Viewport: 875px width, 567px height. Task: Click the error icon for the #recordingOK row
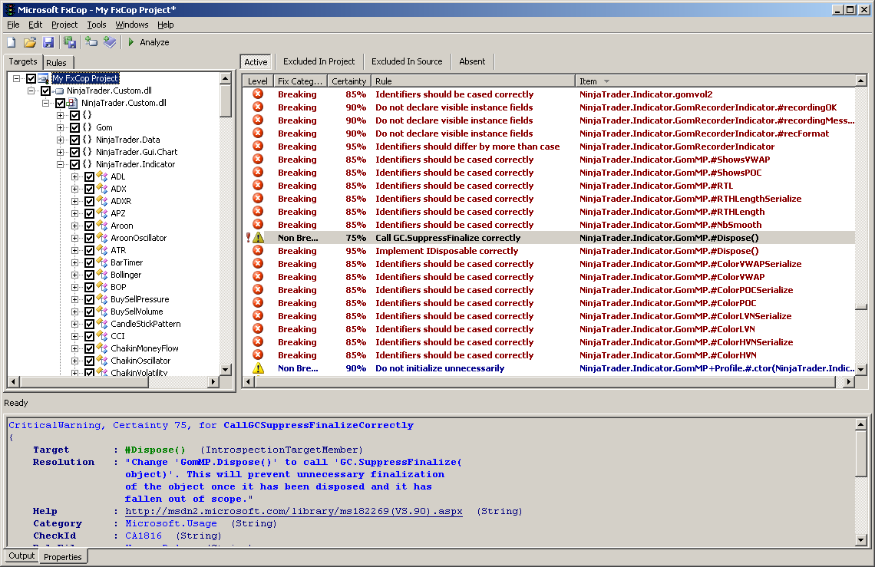[x=258, y=107]
